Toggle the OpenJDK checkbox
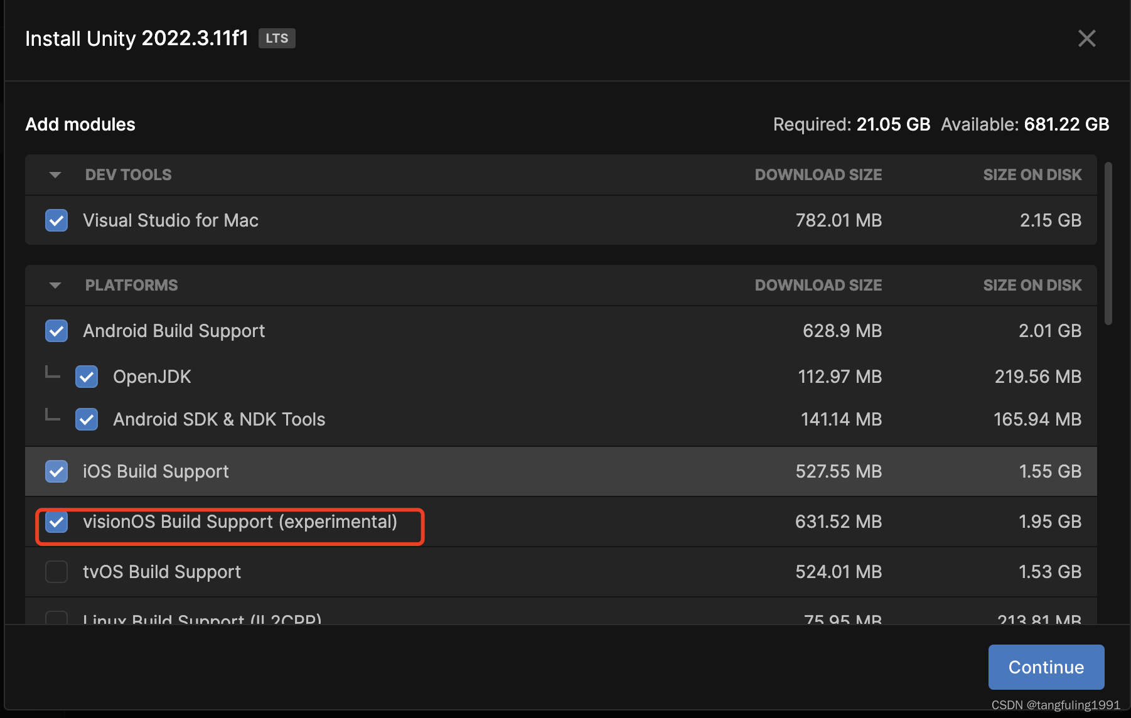The image size is (1131, 718). [x=87, y=377]
